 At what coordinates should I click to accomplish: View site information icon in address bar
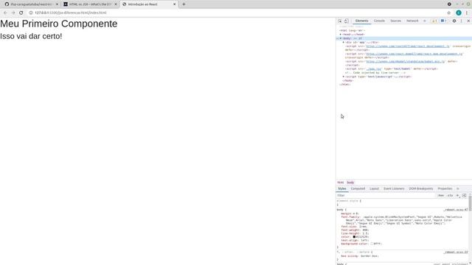[31, 13]
